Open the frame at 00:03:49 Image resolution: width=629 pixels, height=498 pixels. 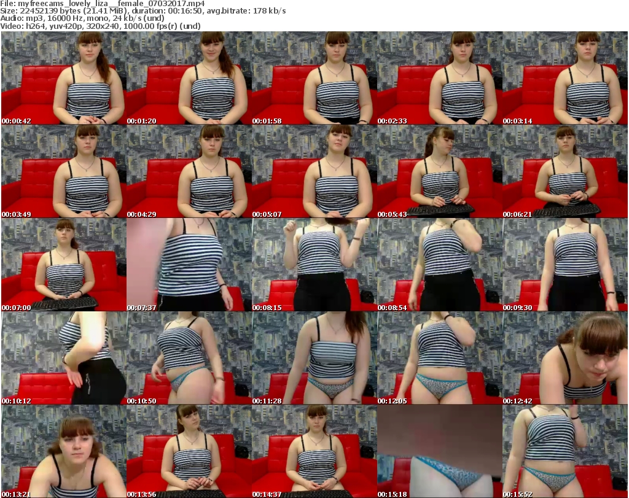[64, 171]
